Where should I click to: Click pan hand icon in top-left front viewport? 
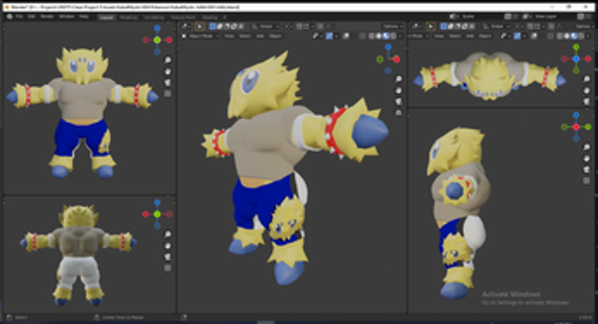pos(167,72)
